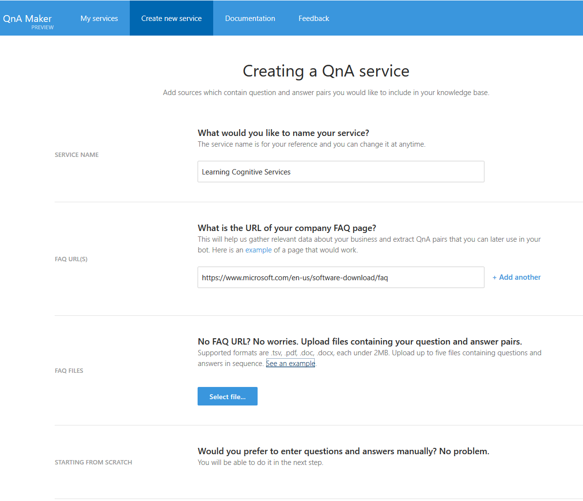Click the STARTING FROM SCRATCH label
Viewport: 583px width, 501px height.
[93, 462]
